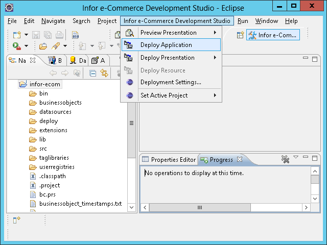327x245 pixels.
Task: Open the New wizard dropdown arrow
Action: tap(26, 35)
